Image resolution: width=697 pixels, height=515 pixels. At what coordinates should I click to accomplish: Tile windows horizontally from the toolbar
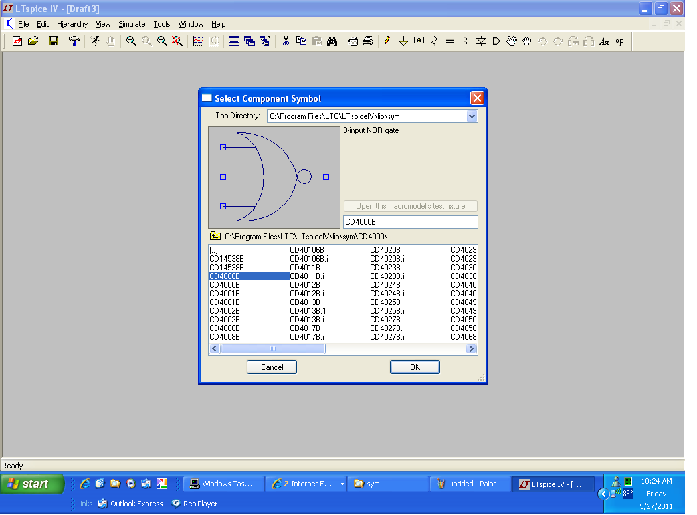[x=234, y=41]
